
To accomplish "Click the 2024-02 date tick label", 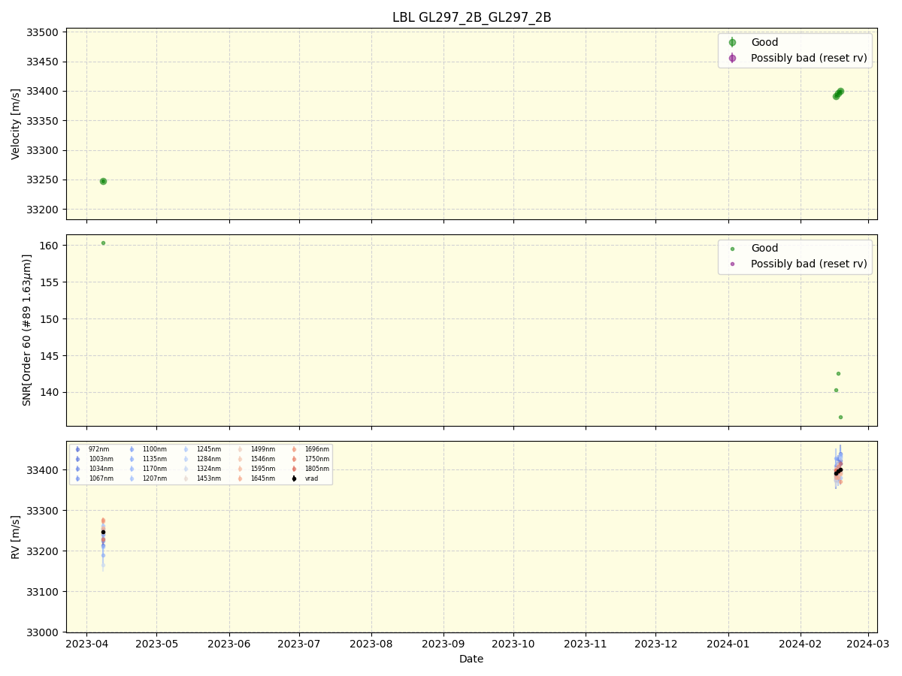I will click(x=800, y=644).
